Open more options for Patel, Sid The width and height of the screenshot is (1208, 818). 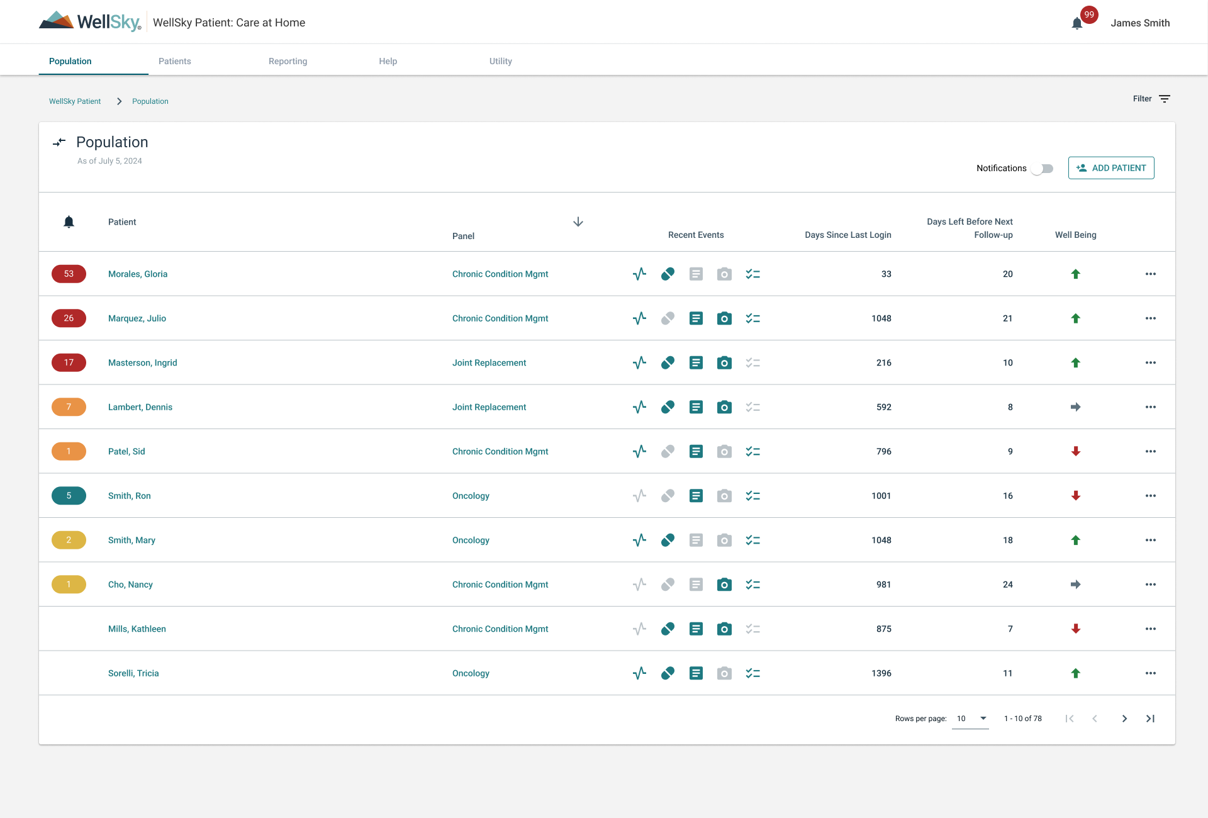1151,451
